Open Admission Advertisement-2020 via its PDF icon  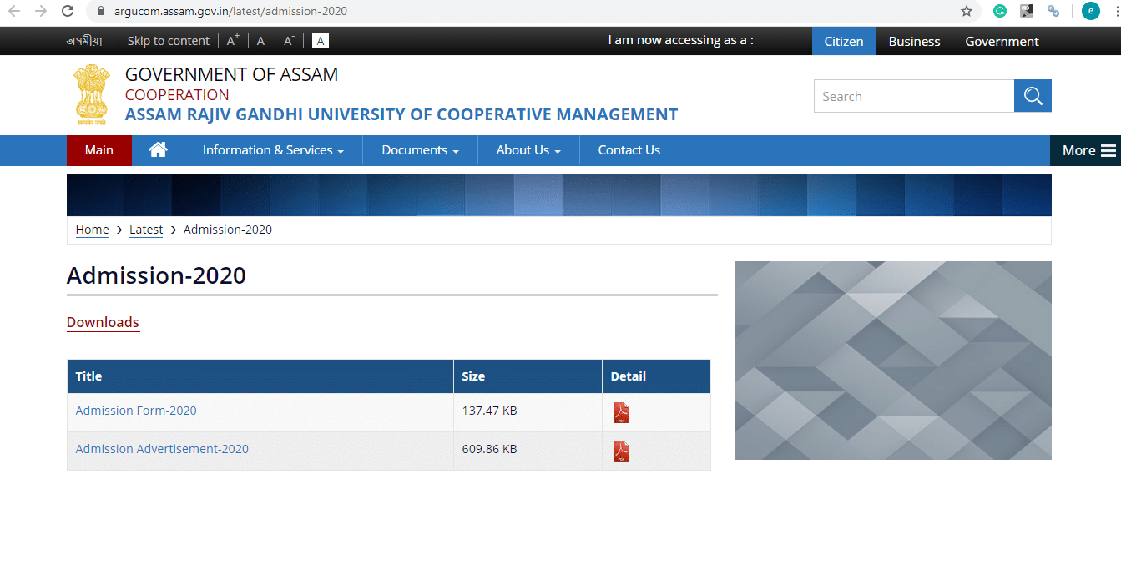(621, 450)
